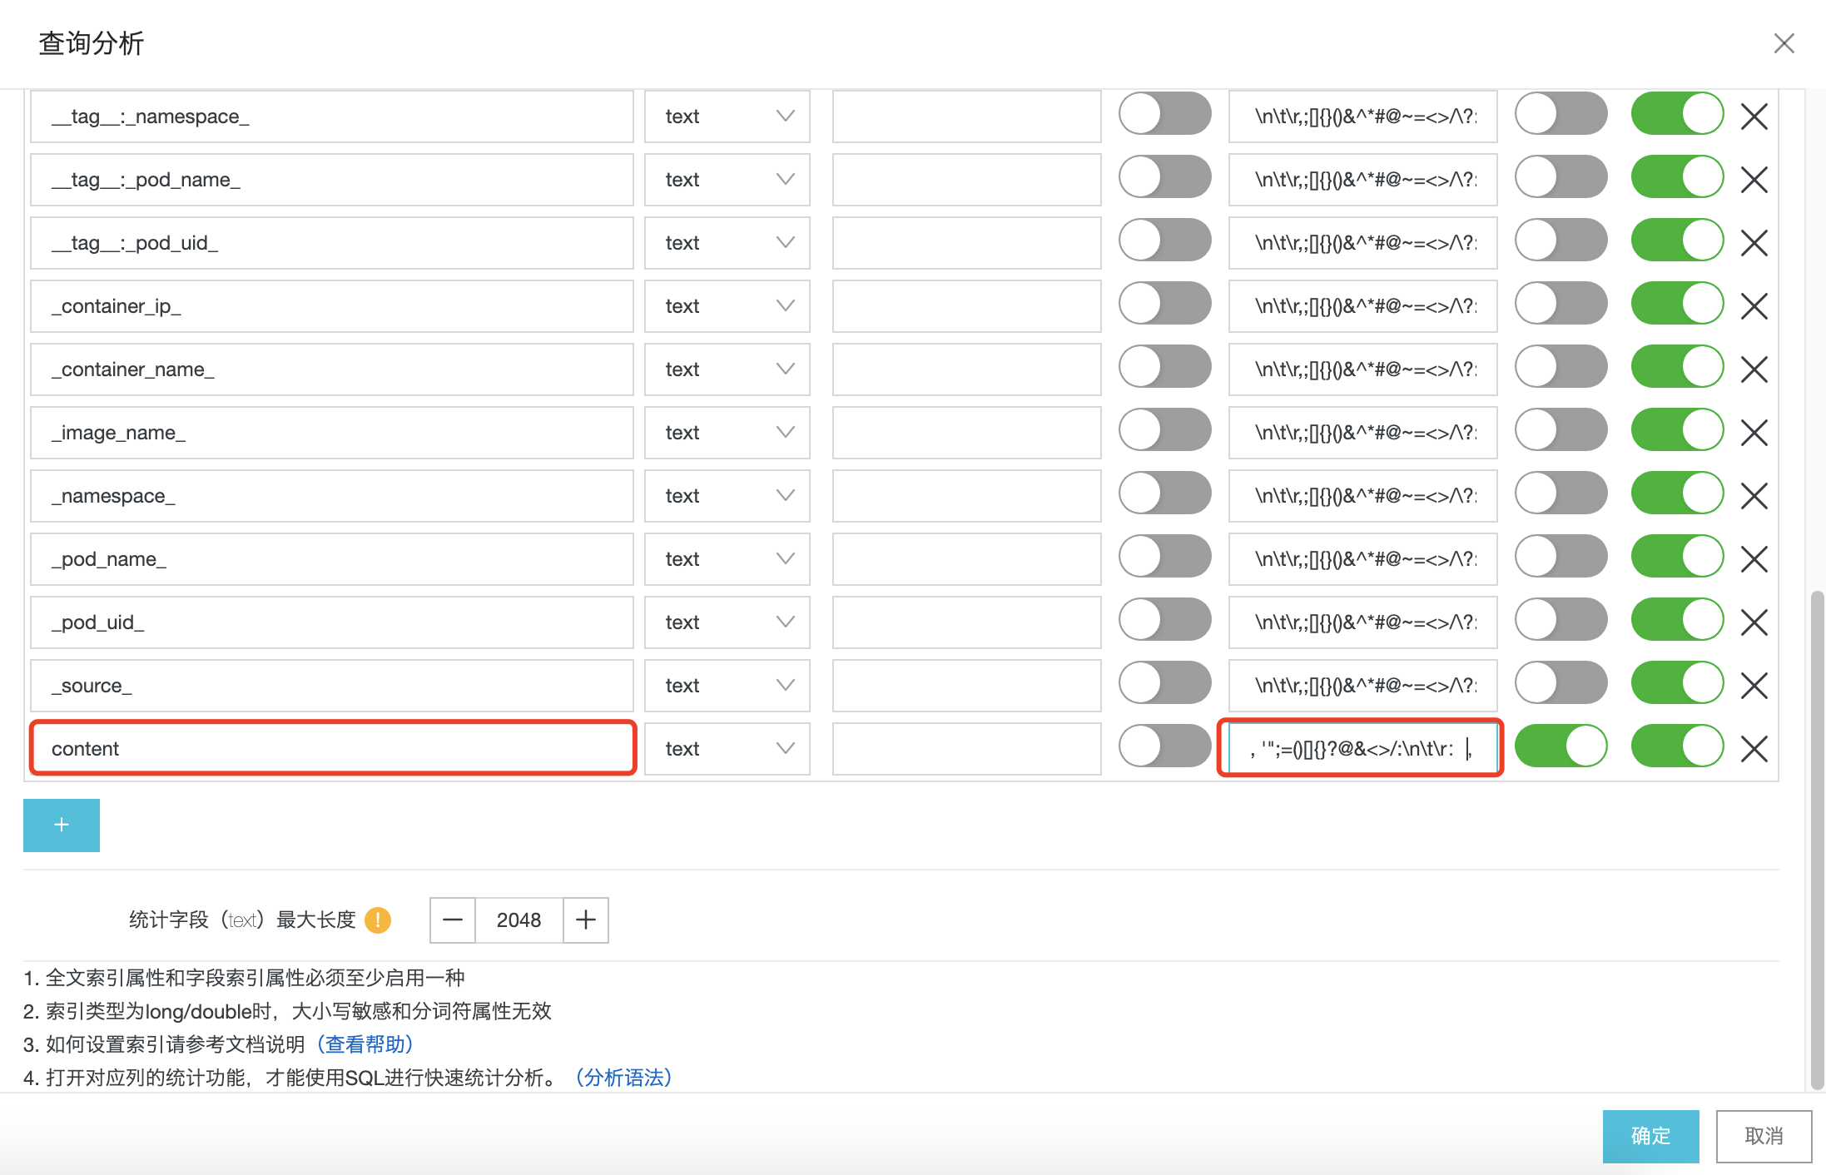Disable Chinese tokenization for content field
This screenshot has width=1826, height=1175.
click(x=1561, y=746)
